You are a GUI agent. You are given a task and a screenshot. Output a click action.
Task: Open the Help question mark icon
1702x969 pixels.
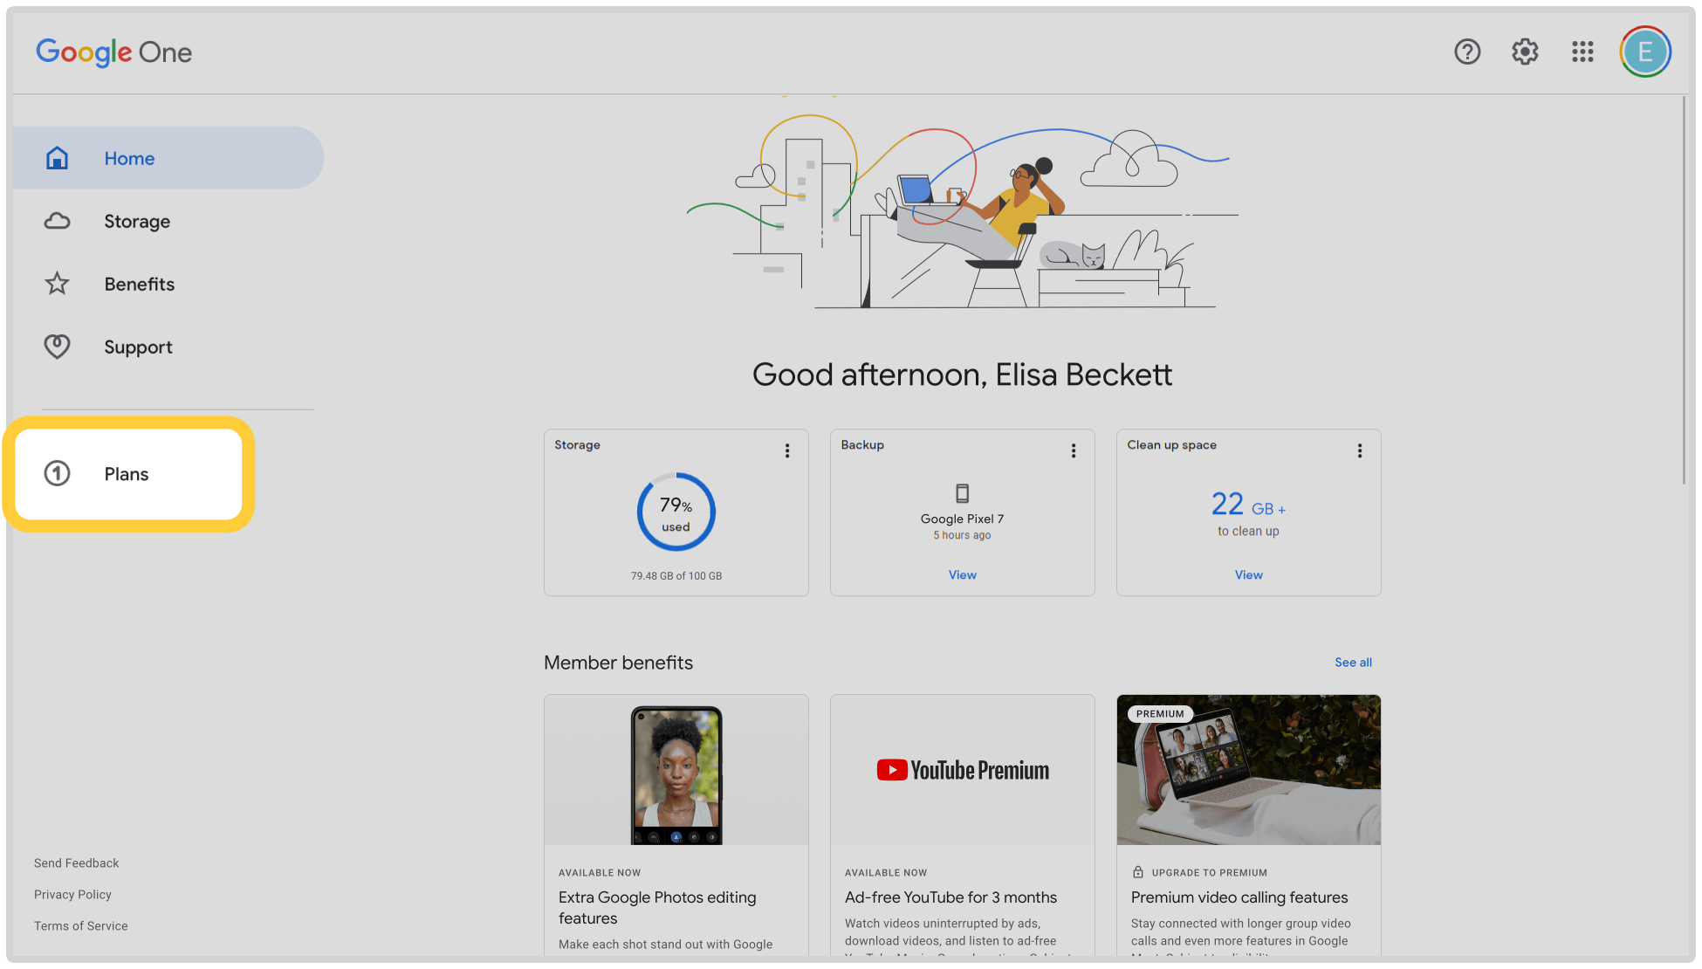1467,52
